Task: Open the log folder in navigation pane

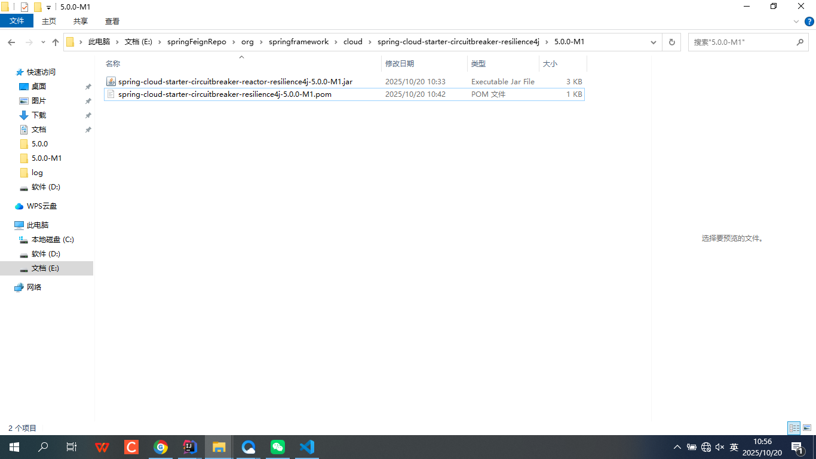Action: (37, 172)
